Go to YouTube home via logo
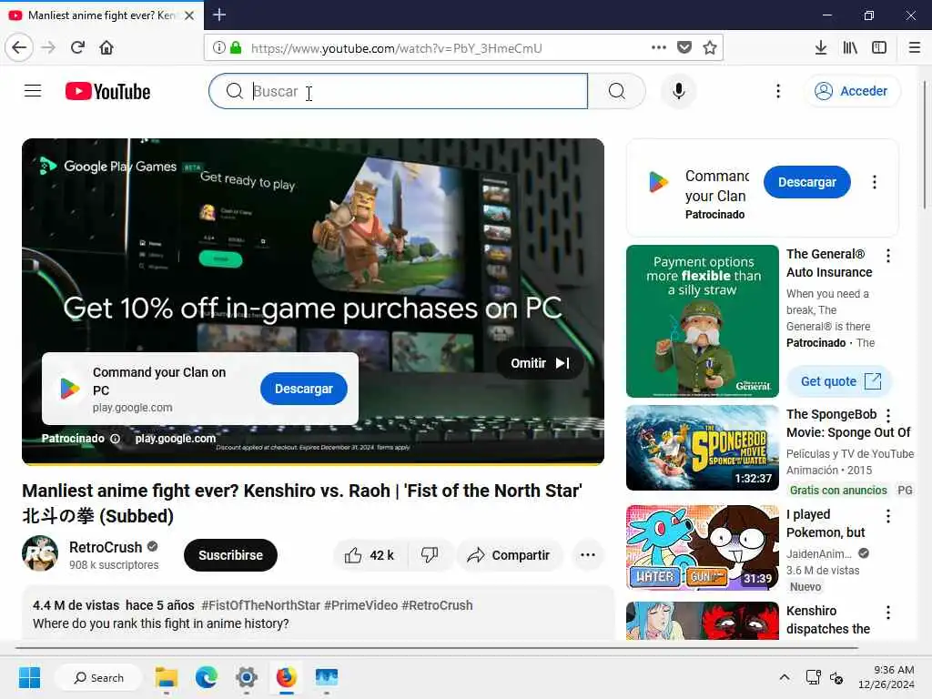 (x=107, y=91)
